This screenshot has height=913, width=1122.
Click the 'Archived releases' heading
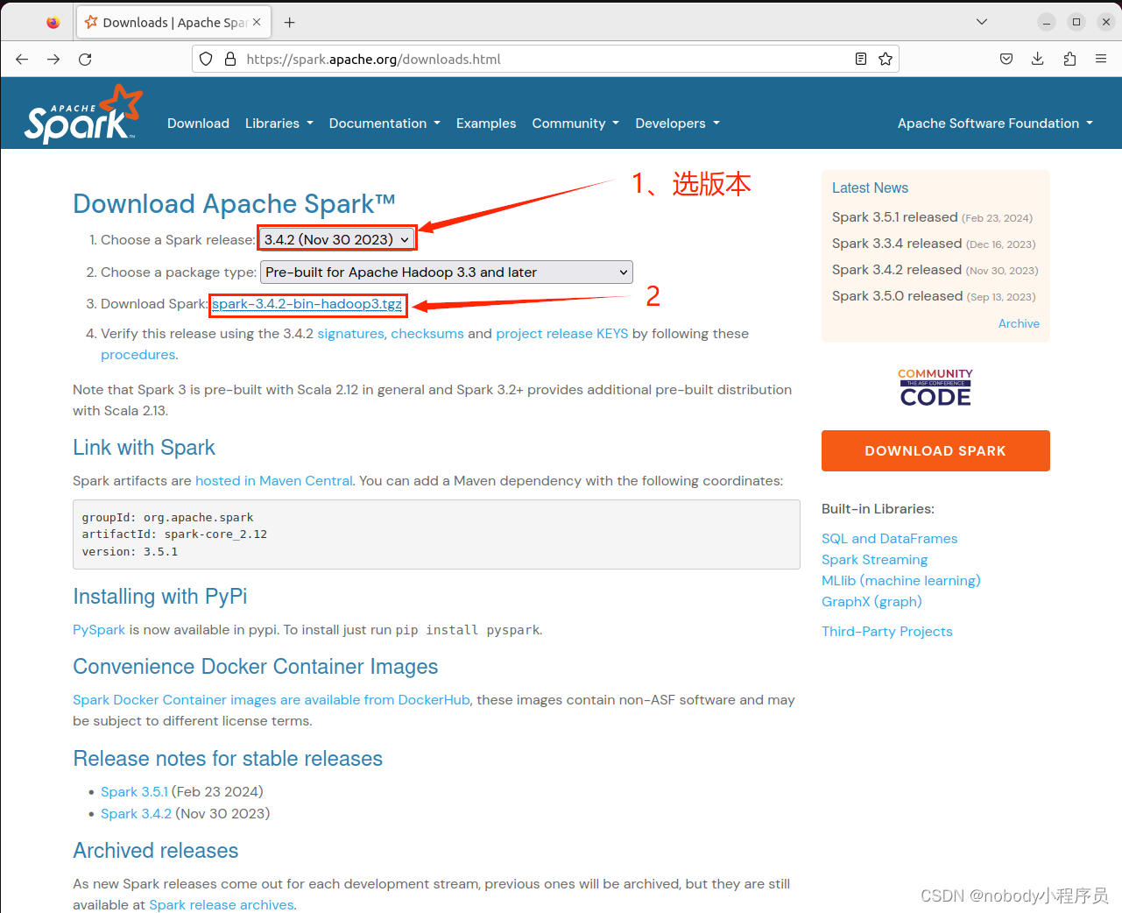155,851
